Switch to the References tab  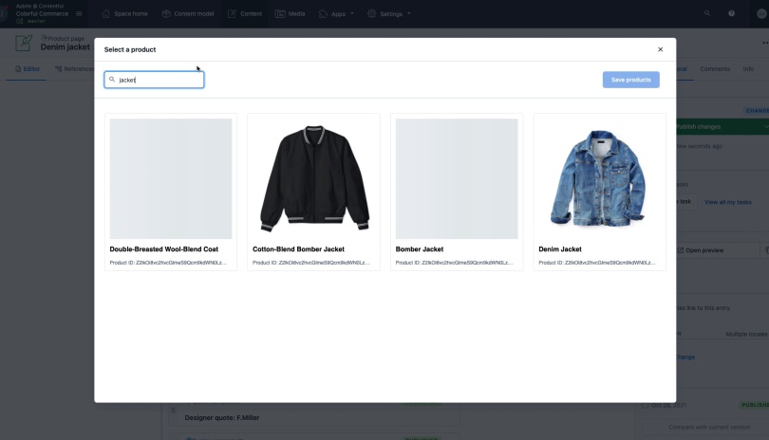(75, 69)
